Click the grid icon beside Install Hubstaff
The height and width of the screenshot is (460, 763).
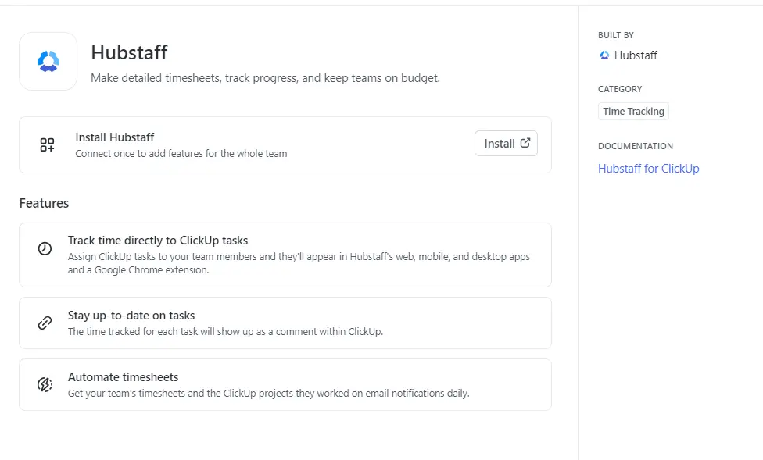(x=47, y=144)
